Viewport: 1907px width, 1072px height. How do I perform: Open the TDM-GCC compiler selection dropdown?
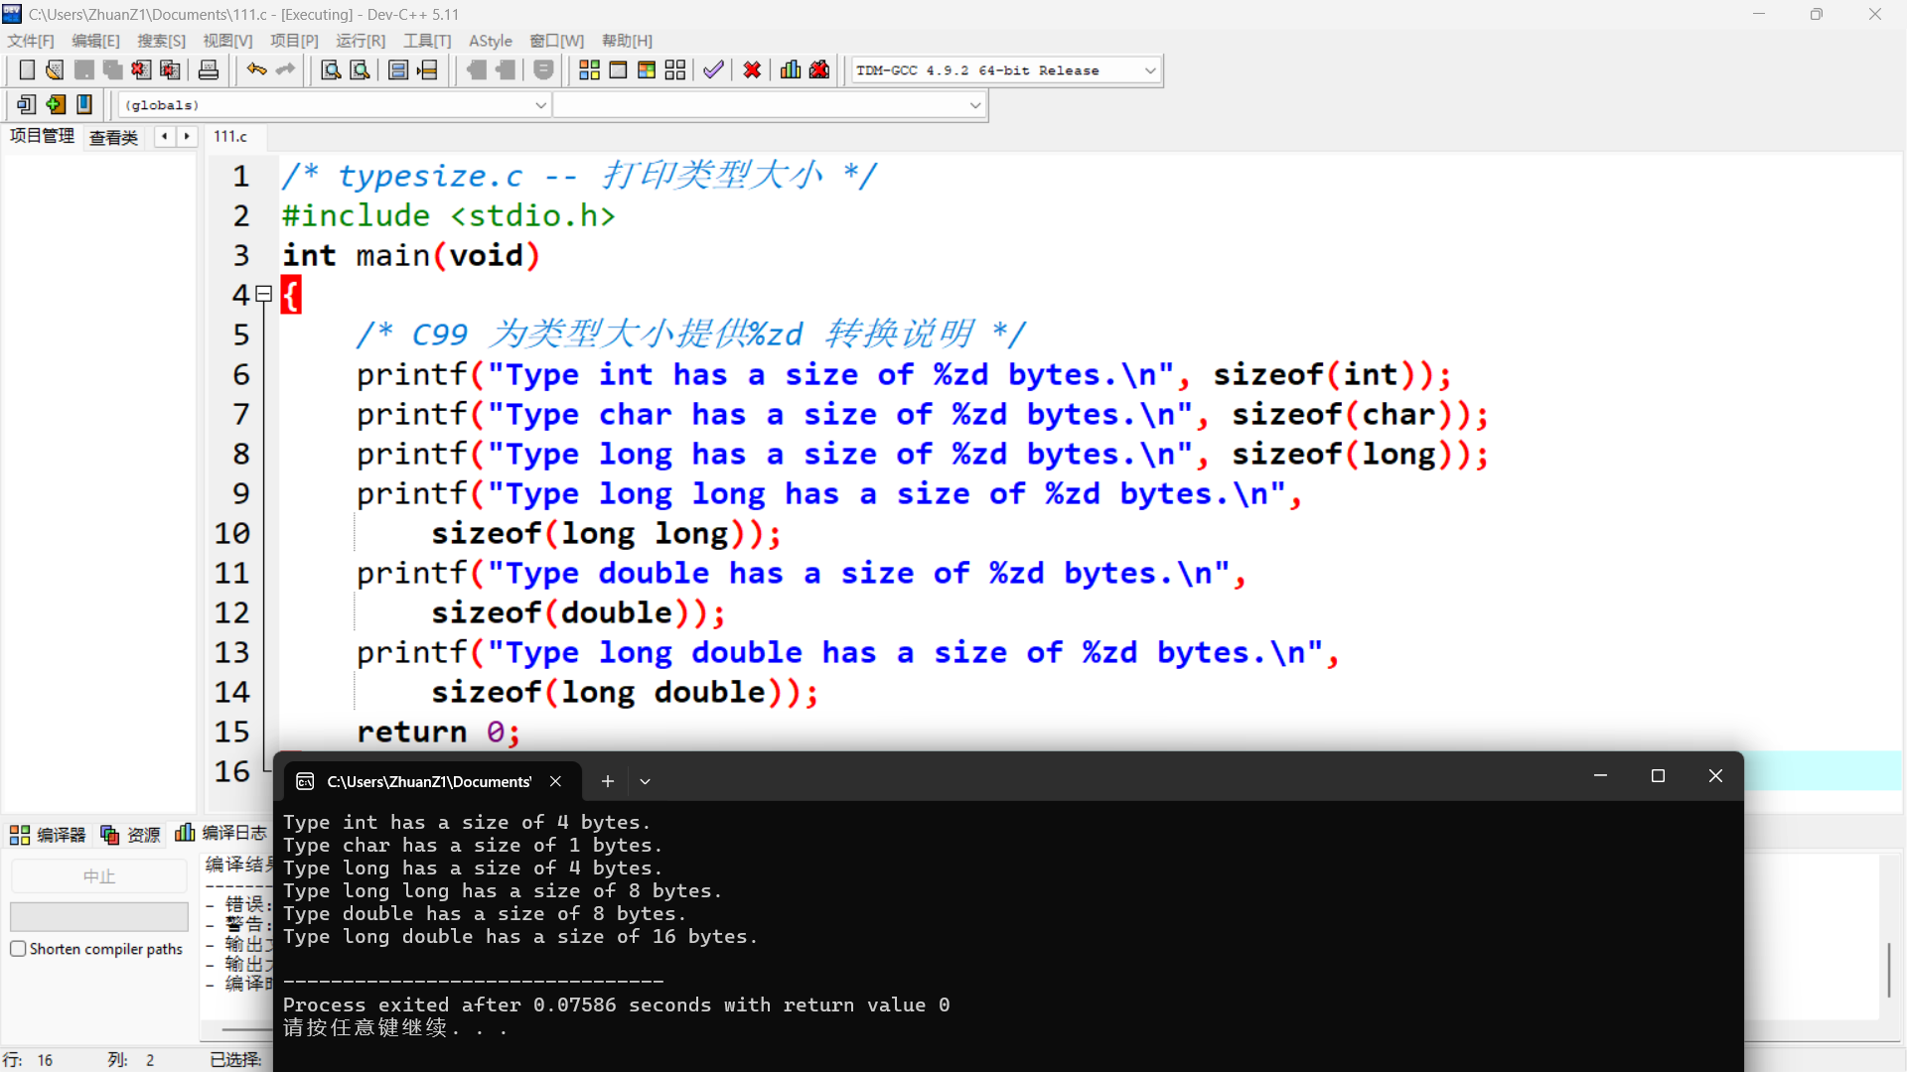pyautogui.click(x=1150, y=70)
